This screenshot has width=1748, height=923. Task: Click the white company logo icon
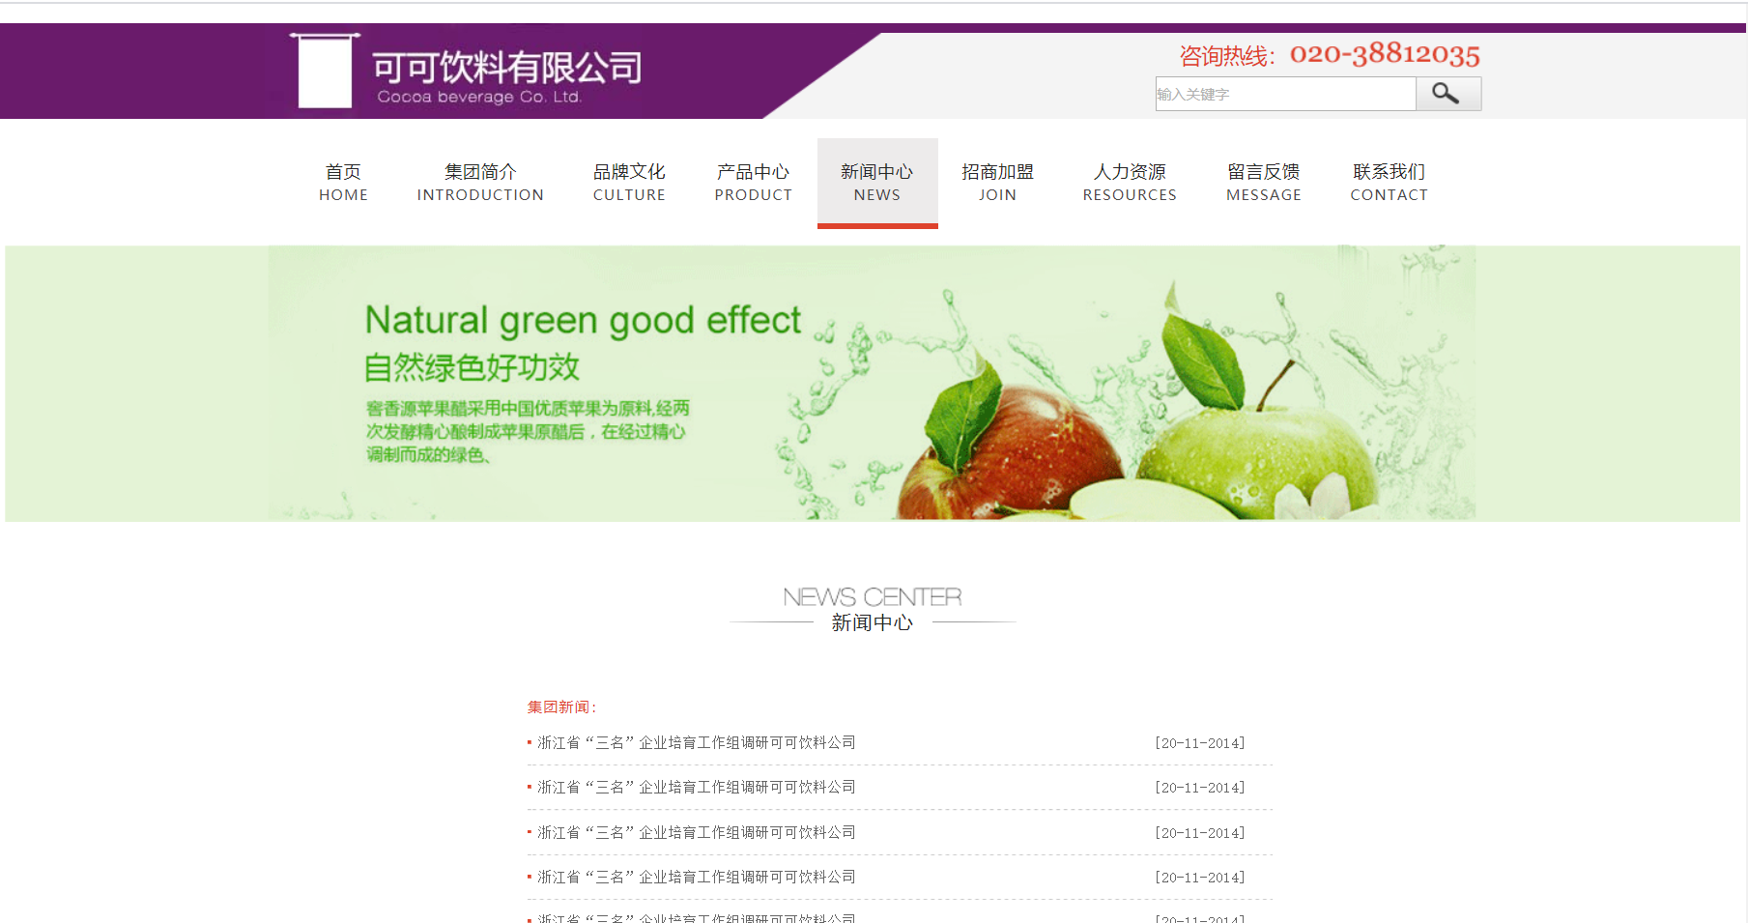coord(325,72)
